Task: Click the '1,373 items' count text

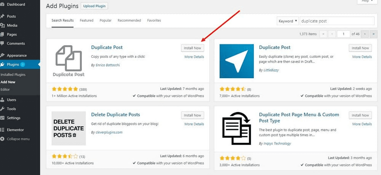Action: tap(308, 34)
